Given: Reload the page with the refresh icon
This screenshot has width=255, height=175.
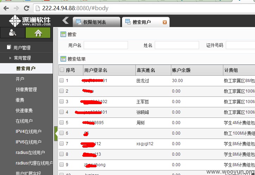Looking at the screenshot, I should pyautogui.click(x=26, y=8).
